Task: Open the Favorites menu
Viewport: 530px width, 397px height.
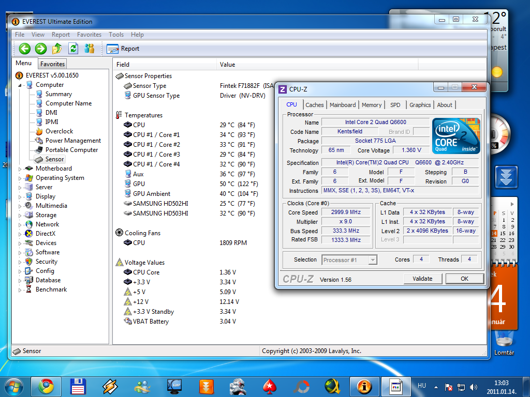Action: point(89,35)
